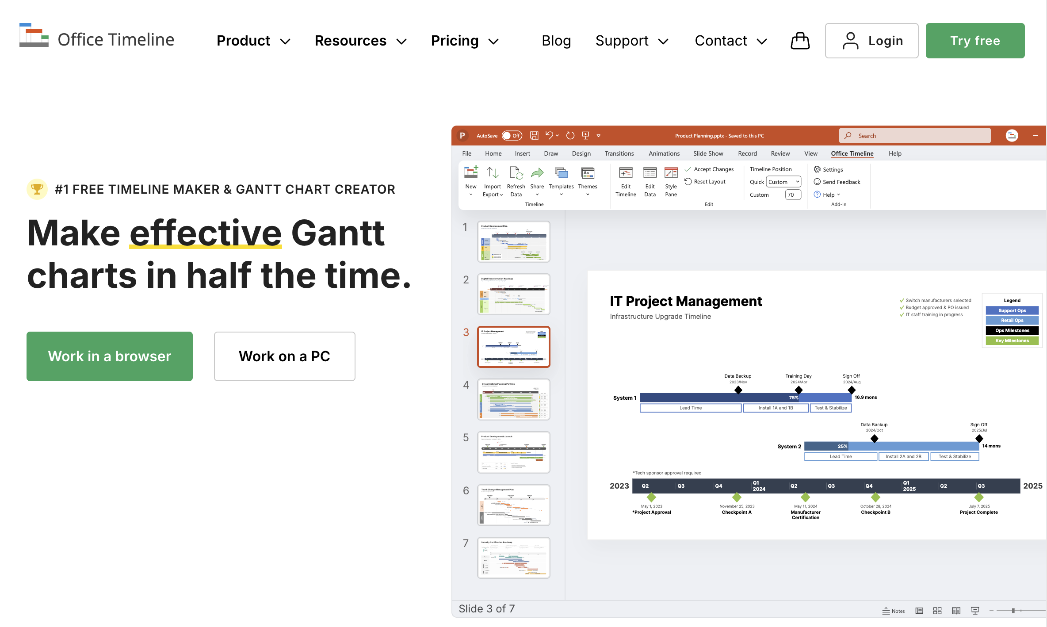Open the Themes ribbon icon
Screen dimensions: 1047x627
click(588, 172)
